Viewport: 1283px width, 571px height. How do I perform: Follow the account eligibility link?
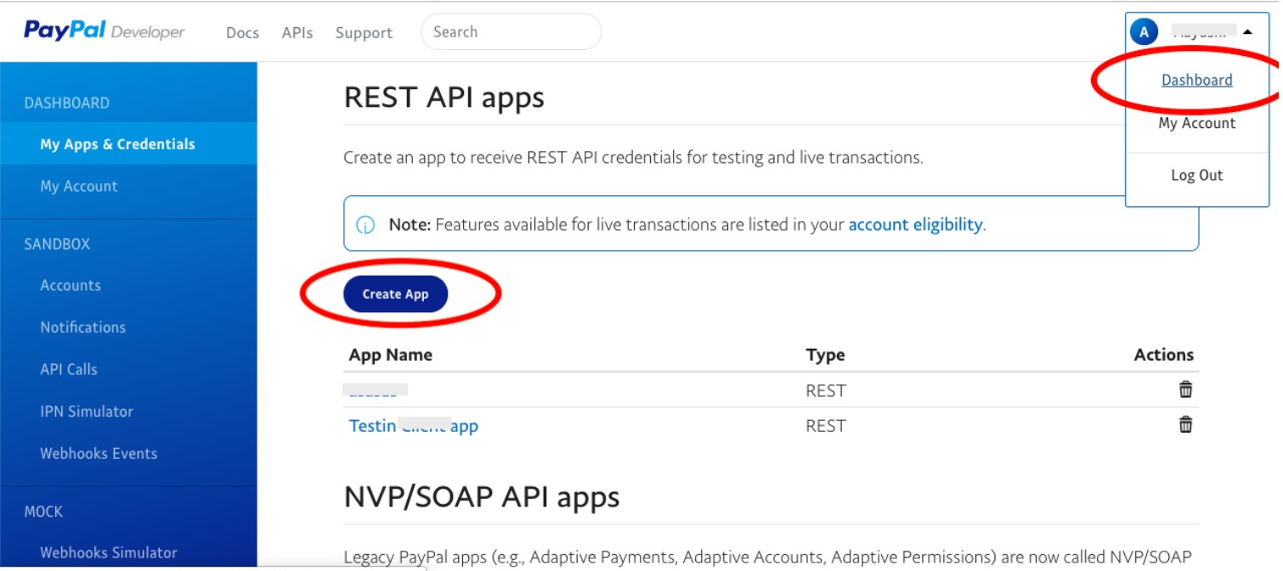pyautogui.click(x=915, y=225)
